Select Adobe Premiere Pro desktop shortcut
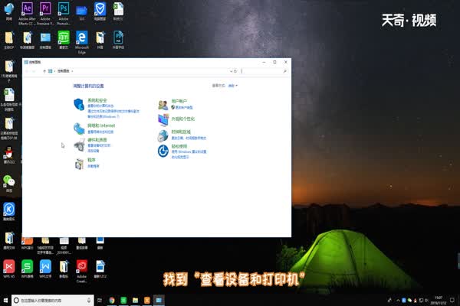460x306 pixels. (45, 14)
